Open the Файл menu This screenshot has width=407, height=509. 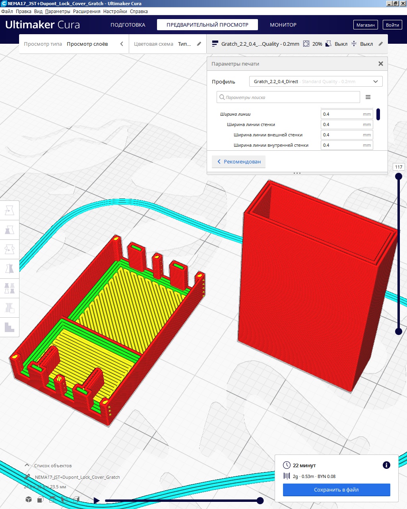[7, 12]
